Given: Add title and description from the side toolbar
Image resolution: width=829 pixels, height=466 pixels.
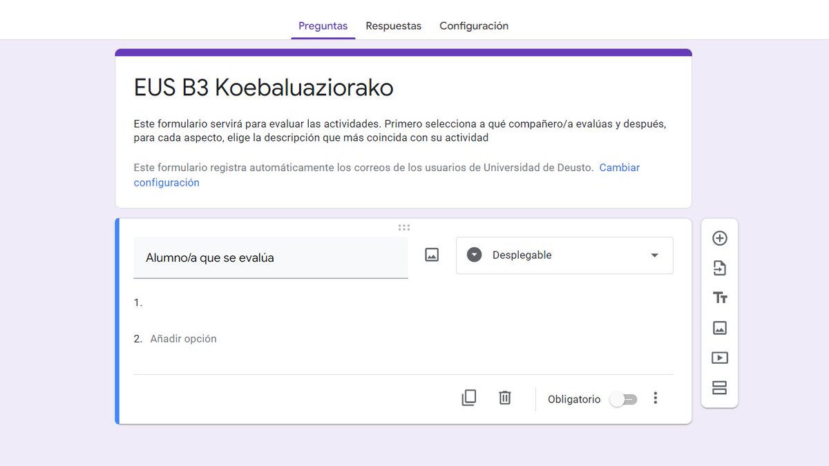Looking at the screenshot, I should (x=719, y=298).
